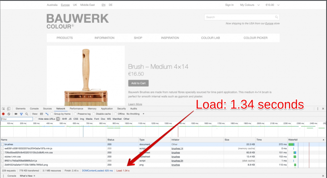
Task: Click the capture screenshots camera icon
Action: point(16,114)
